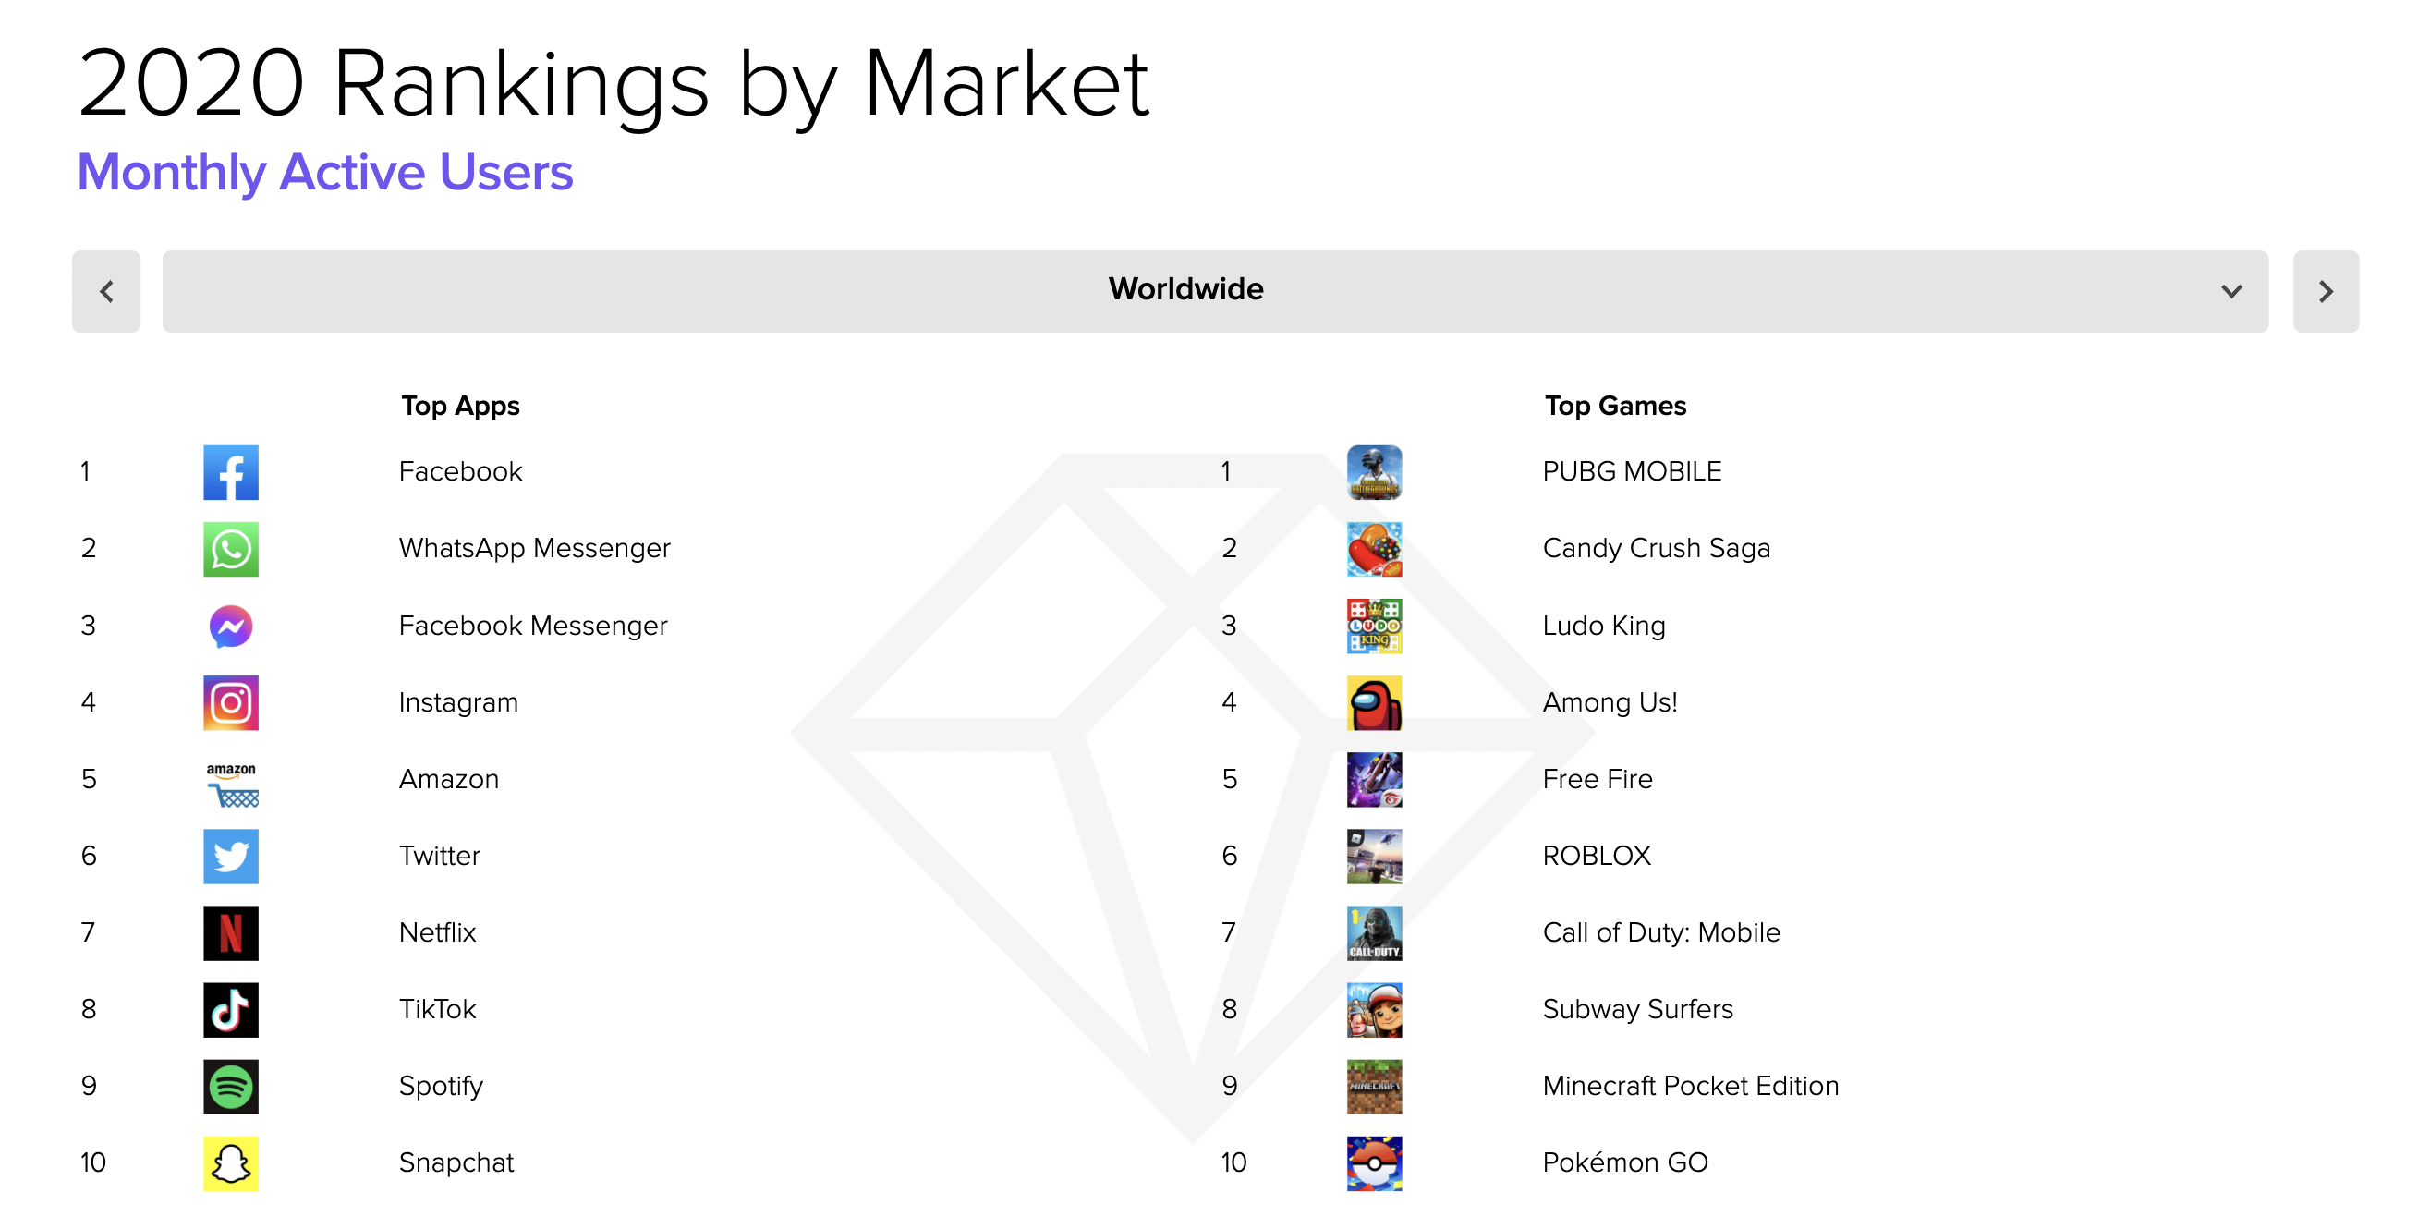This screenshot has width=2430, height=1229.
Task: Click the Netflix app icon
Action: (230, 932)
